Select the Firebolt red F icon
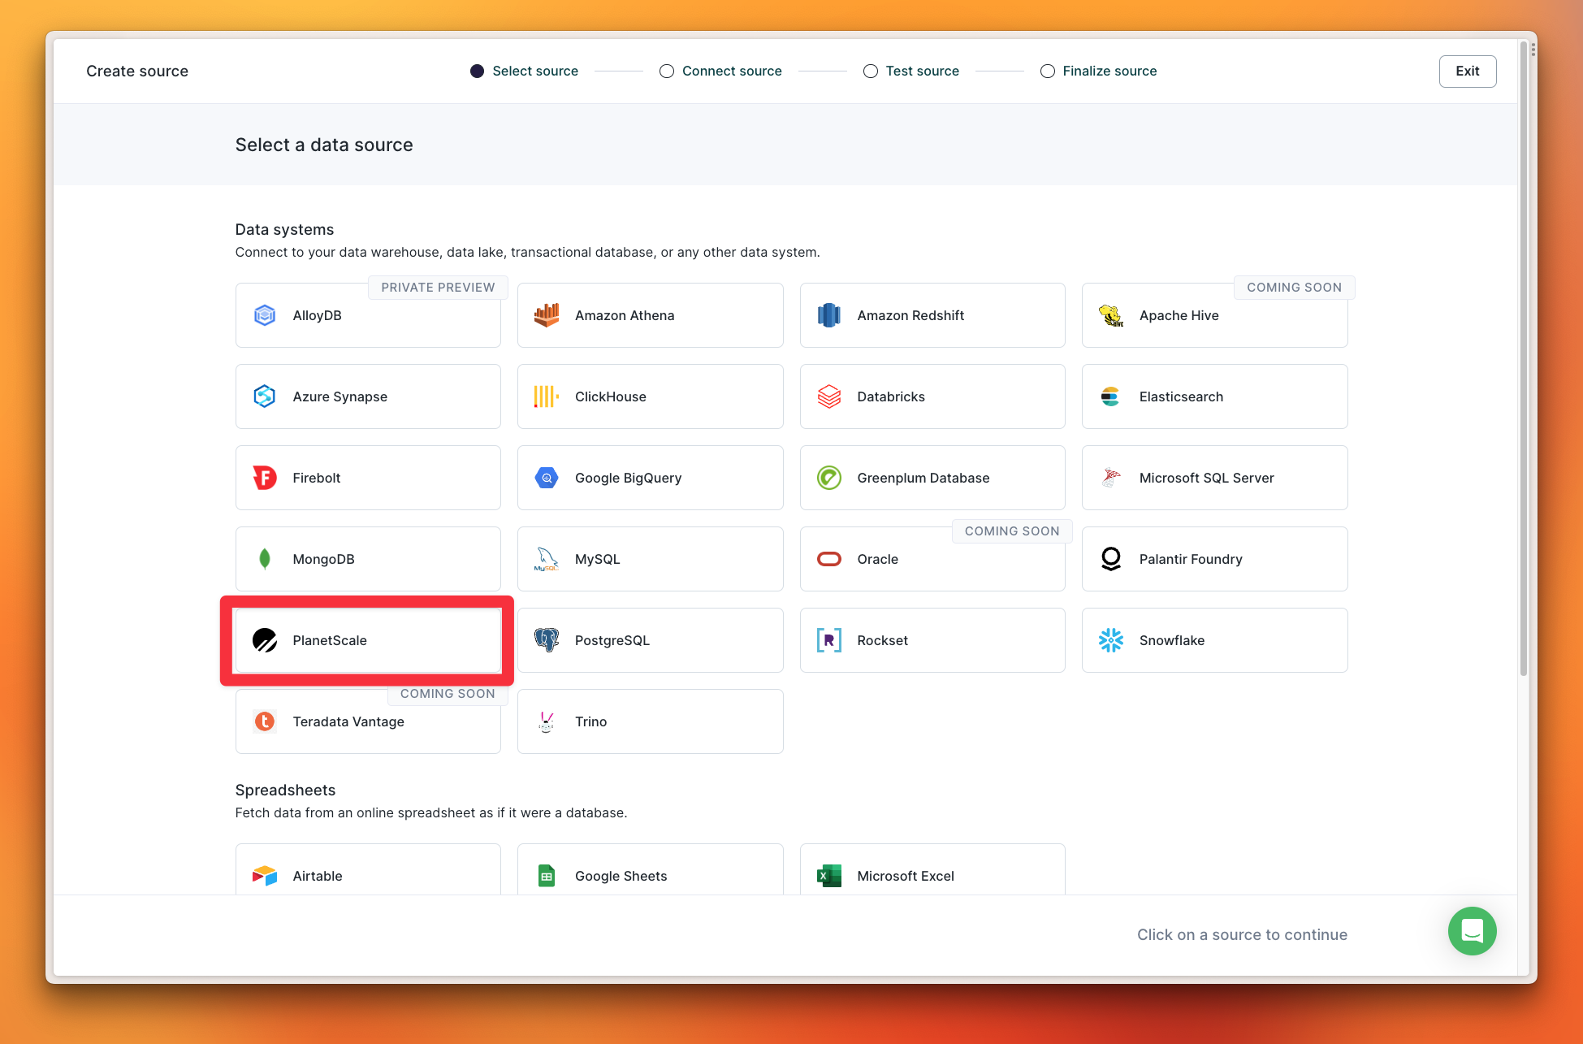 tap(264, 478)
